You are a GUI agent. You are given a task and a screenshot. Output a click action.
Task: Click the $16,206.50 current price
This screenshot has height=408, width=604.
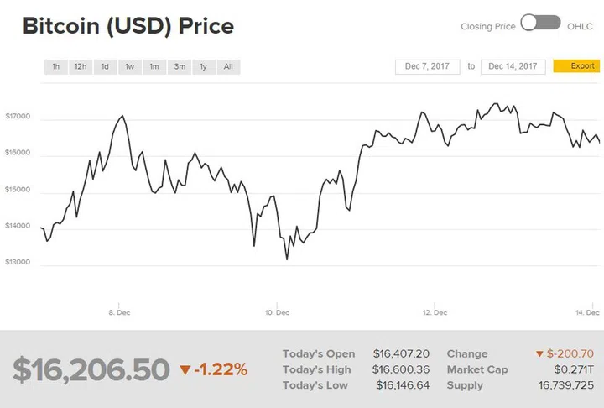pyautogui.click(x=91, y=369)
